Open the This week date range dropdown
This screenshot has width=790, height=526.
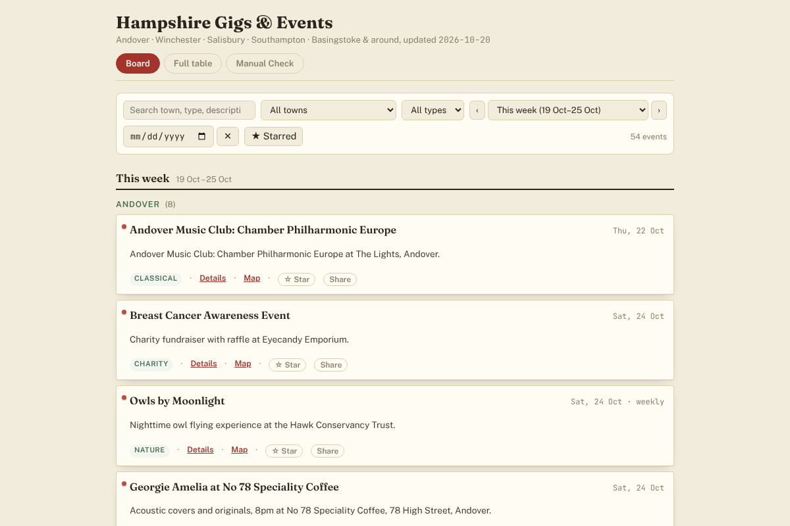(x=568, y=110)
